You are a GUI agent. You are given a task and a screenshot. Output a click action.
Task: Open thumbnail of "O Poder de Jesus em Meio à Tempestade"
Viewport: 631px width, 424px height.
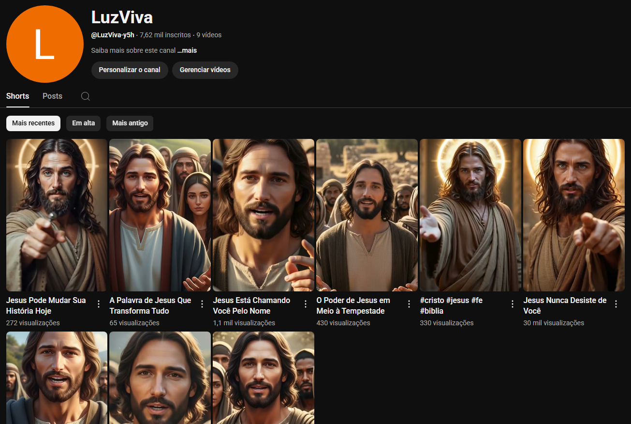[367, 215]
